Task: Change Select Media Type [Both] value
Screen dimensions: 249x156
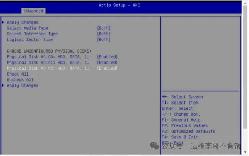Action: (x=104, y=28)
